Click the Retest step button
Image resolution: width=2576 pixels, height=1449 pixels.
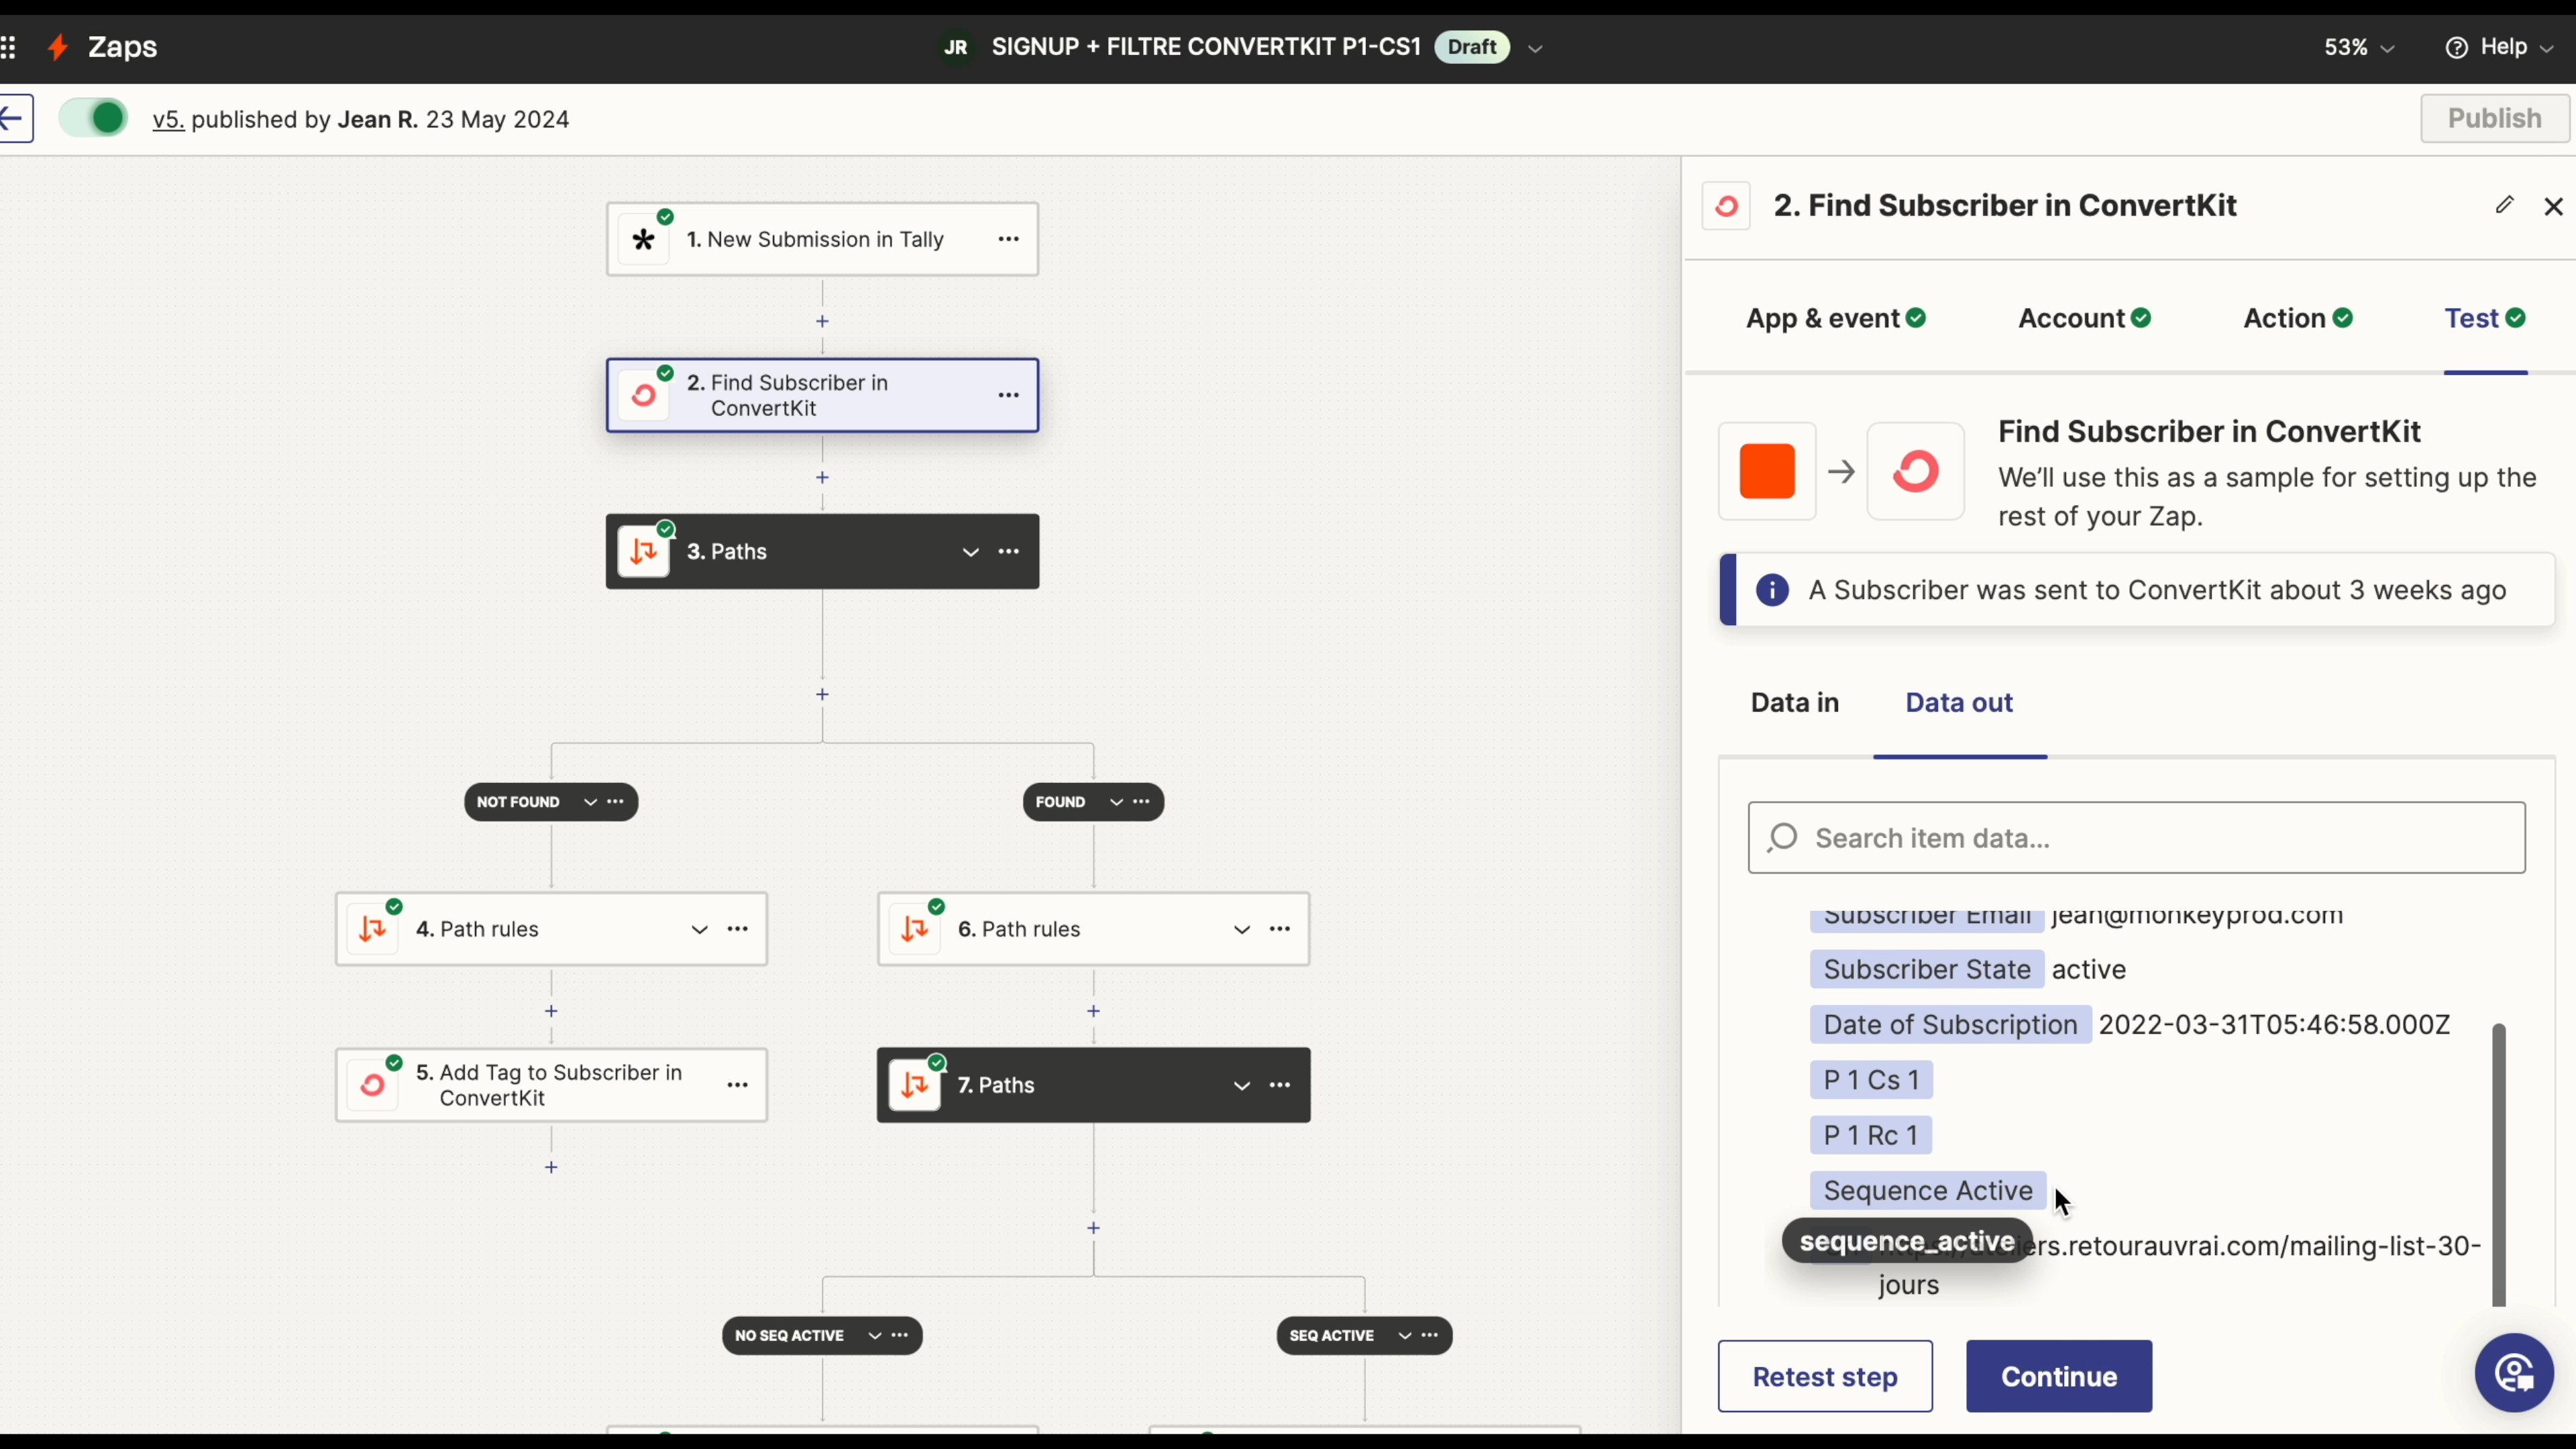pos(1825,1376)
